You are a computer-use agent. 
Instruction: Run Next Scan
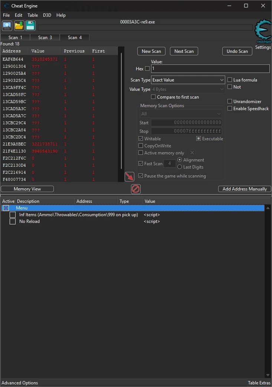184,51
